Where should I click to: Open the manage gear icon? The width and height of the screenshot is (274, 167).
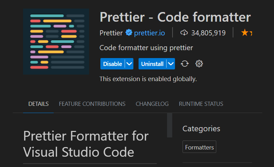[x=199, y=64]
